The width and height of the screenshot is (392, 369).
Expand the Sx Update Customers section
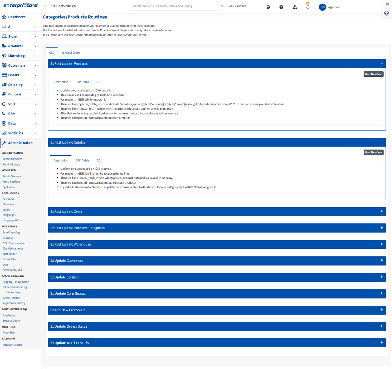[381, 261]
